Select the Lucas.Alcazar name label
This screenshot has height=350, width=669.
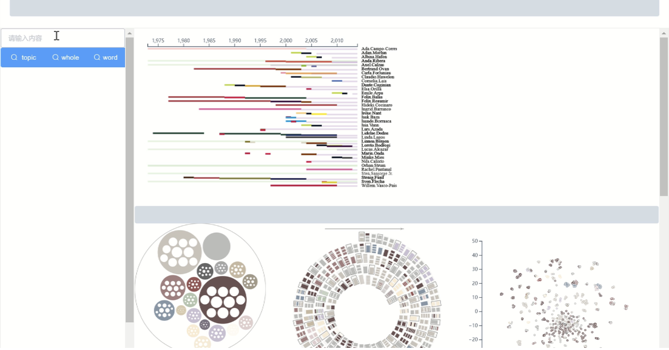(375, 149)
